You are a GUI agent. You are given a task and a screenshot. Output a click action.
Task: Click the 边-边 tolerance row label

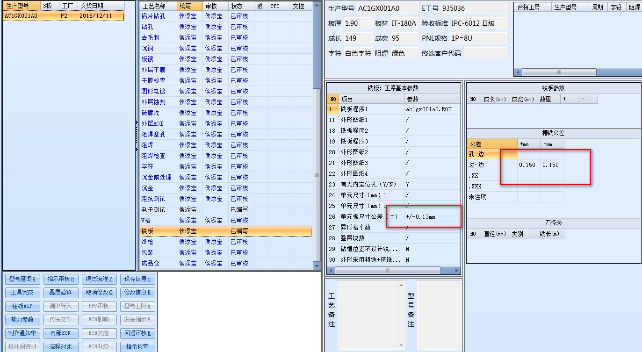click(x=476, y=165)
